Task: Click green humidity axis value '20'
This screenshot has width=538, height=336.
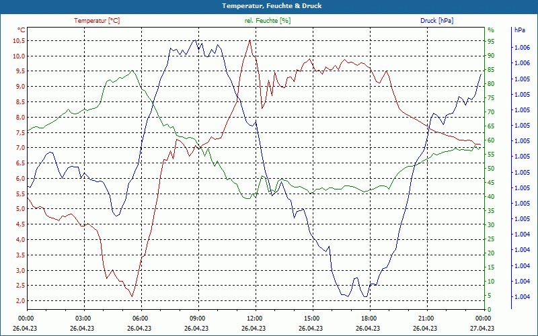Action: [491, 253]
